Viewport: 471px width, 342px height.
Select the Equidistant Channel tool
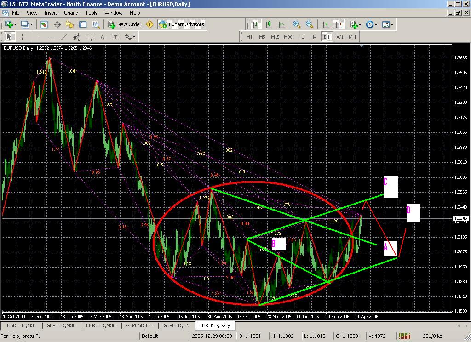[77, 37]
